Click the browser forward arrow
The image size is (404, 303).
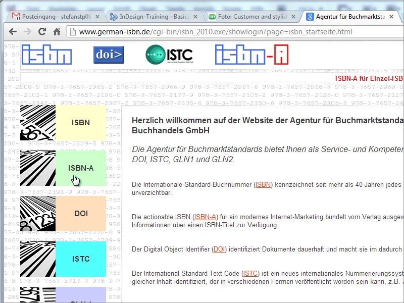pyautogui.click(x=27, y=32)
